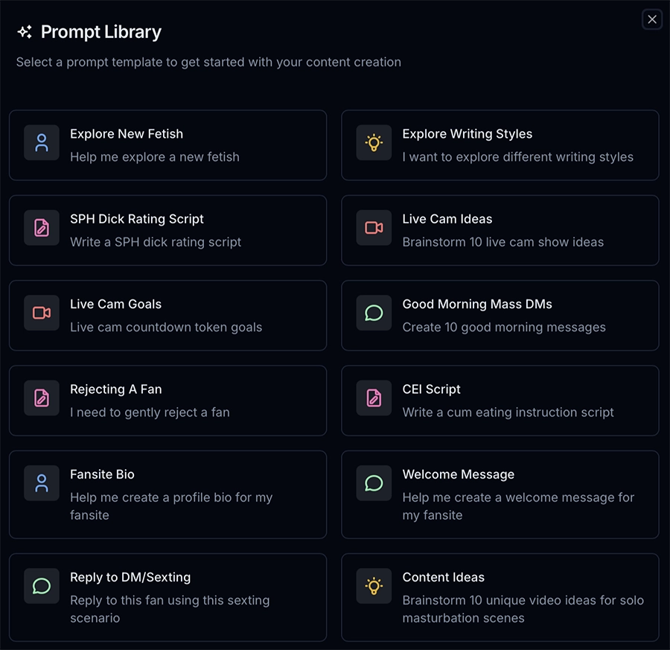Choose the 'Brainstorm 10 live cam show ideas' description
The height and width of the screenshot is (650, 670).
[502, 242]
